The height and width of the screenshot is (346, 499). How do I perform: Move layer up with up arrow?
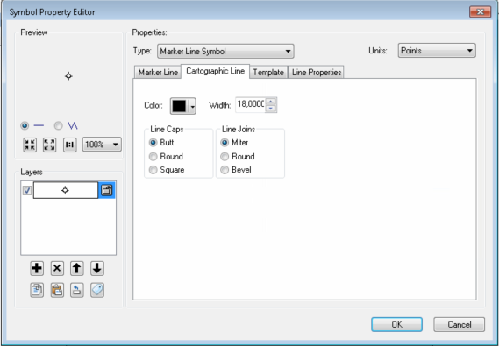[x=76, y=268]
